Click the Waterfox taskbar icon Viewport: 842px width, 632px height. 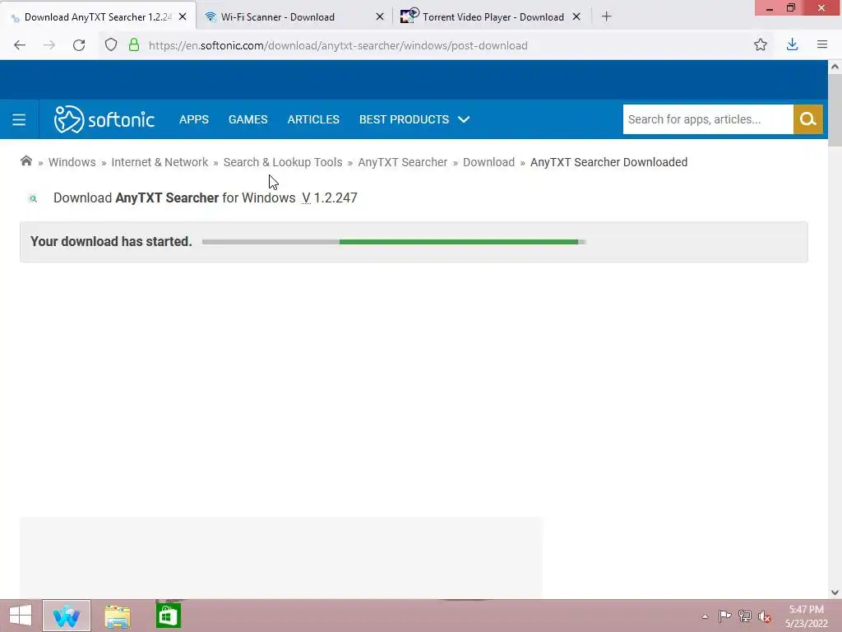click(x=67, y=616)
